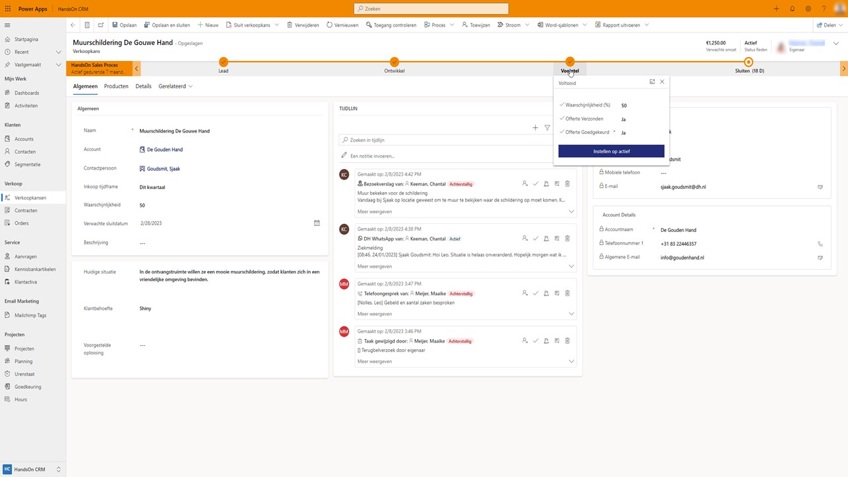The height and width of the screenshot is (477, 848).
Task: Open Mailchimp Tags in the sidebar
Action: [x=30, y=315]
